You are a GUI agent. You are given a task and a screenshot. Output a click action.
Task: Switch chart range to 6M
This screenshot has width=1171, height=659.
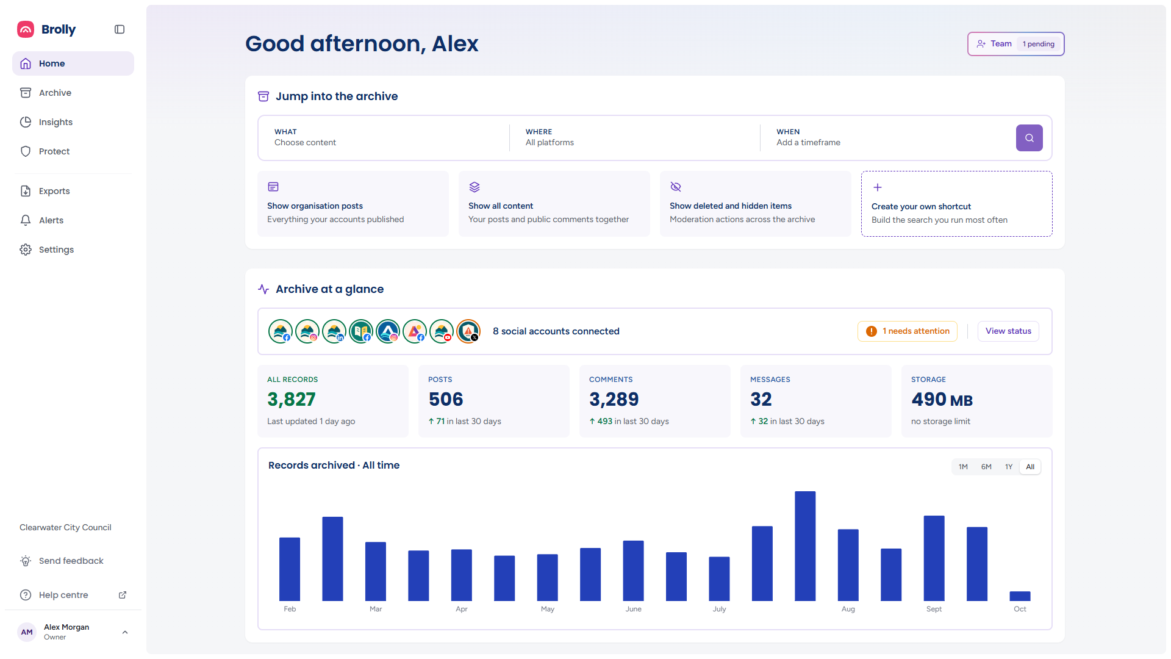tap(986, 467)
